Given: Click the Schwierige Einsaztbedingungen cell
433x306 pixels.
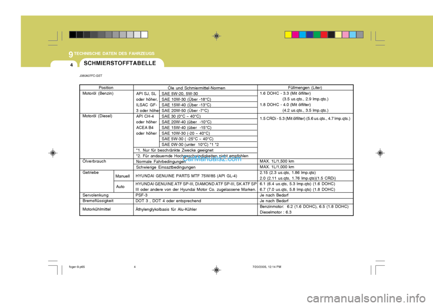Looking at the screenshot, I should (x=166, y=167).
